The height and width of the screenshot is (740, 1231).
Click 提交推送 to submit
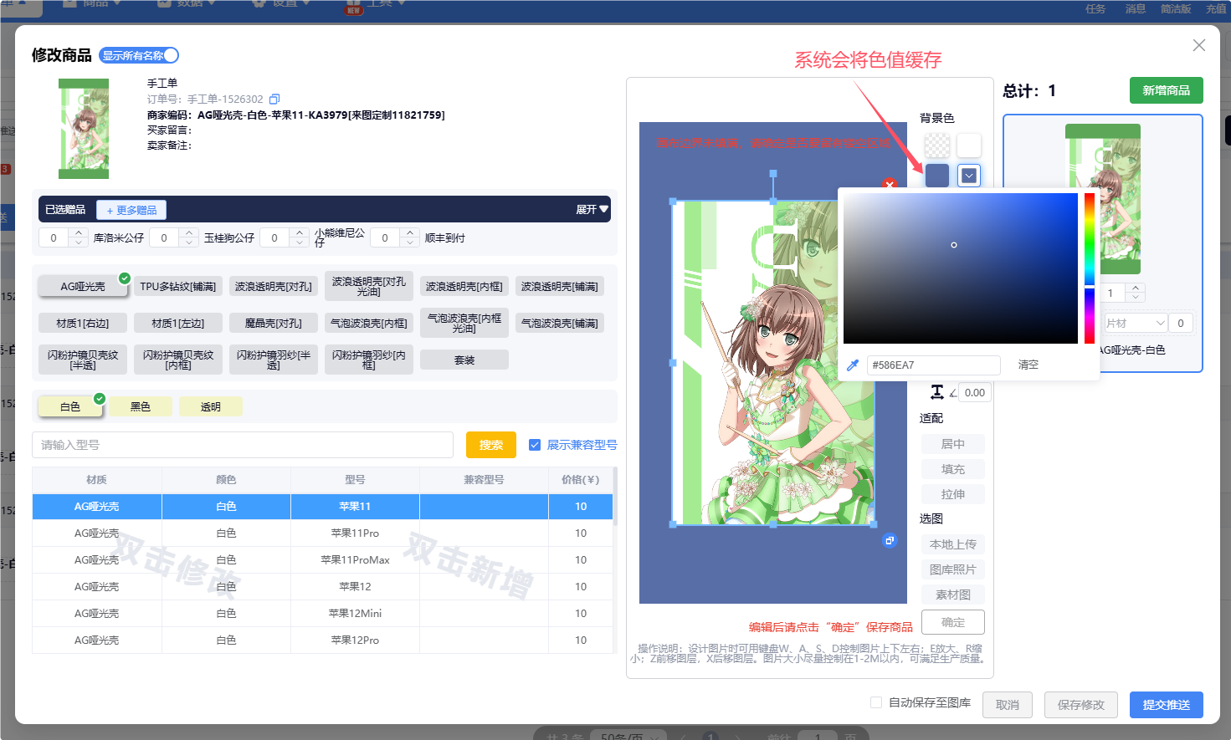(1167, 705)
